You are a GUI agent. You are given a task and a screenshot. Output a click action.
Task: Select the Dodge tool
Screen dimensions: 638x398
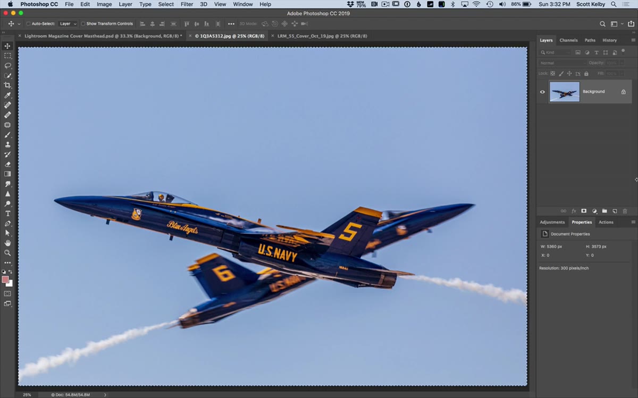click(7, 203)
